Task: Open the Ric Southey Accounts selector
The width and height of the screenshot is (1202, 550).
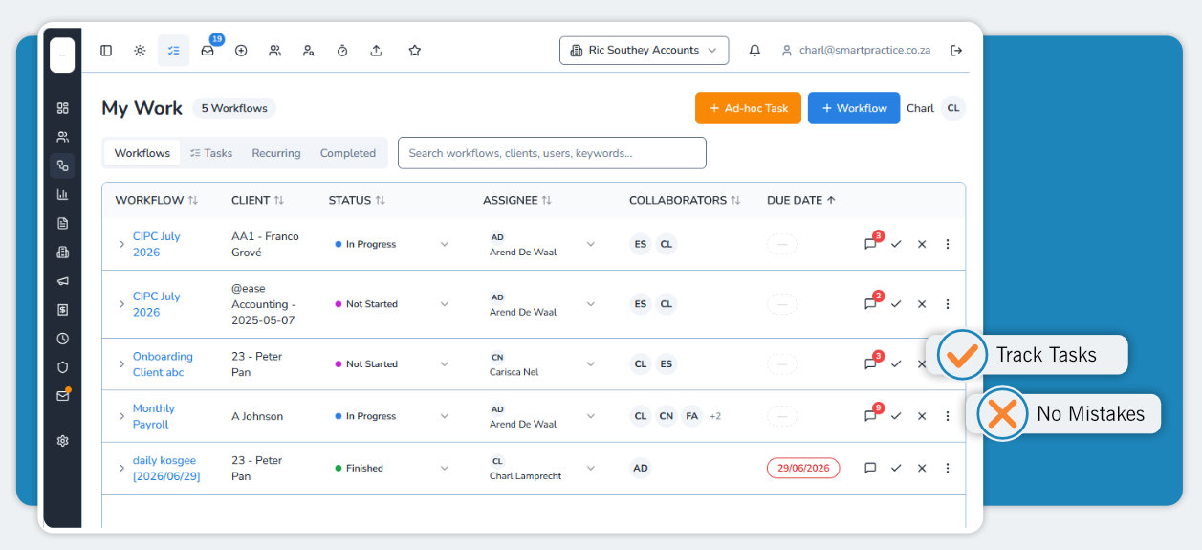Action: (644, 51)
